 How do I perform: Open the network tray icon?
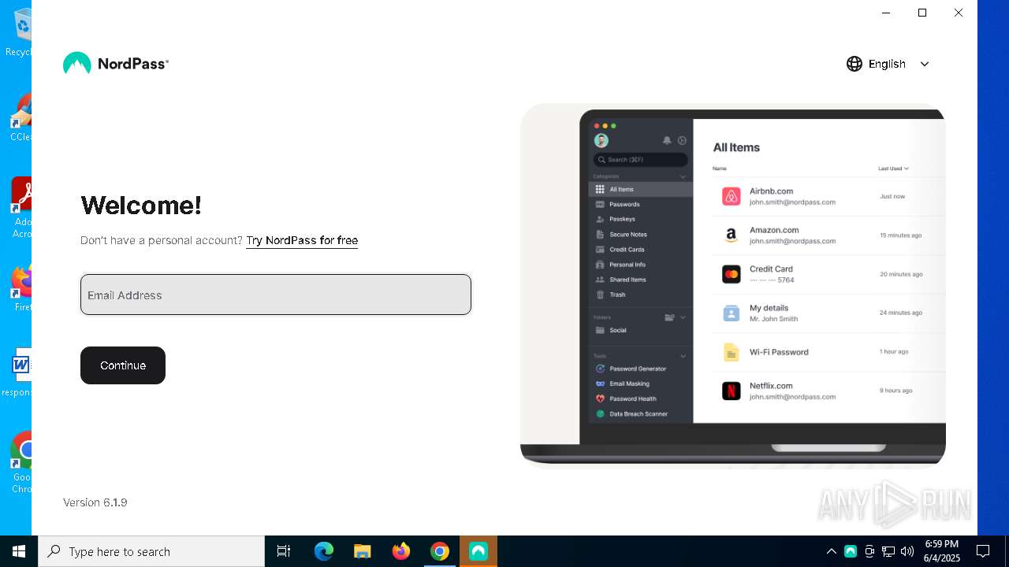pos(888,551)
